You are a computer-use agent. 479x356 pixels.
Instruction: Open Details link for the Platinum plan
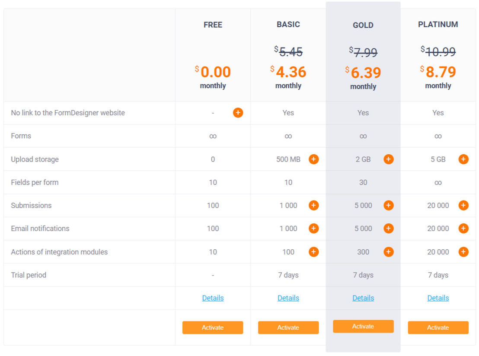point(438,298)
